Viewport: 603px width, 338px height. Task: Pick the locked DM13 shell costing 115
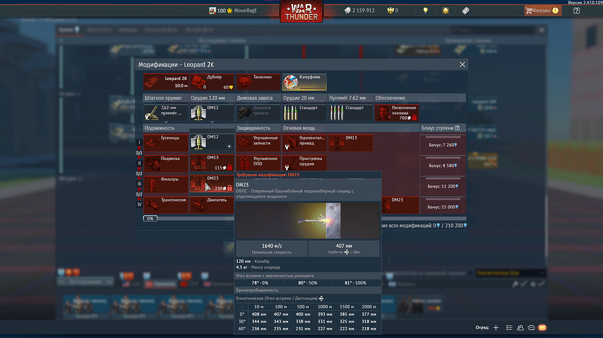(212, 162)
